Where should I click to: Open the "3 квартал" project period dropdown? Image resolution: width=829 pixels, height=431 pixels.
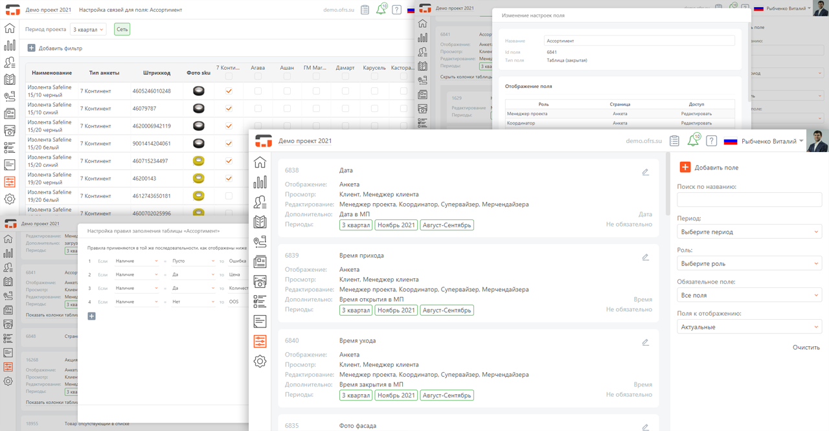87,29
